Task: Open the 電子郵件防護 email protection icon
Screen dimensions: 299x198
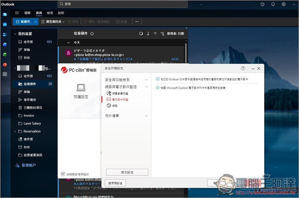Action: pyautogui.click(x=109, y=100)
